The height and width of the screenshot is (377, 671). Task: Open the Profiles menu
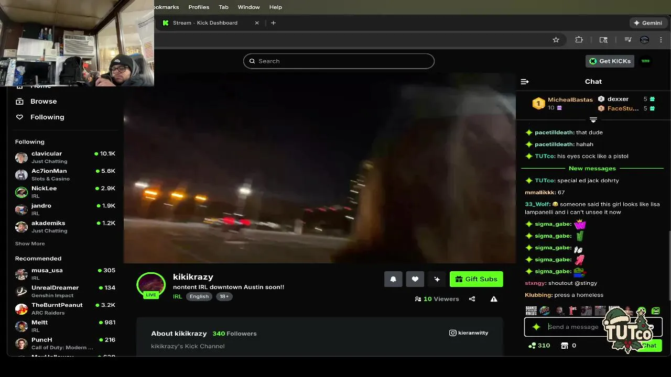point(199,7)
